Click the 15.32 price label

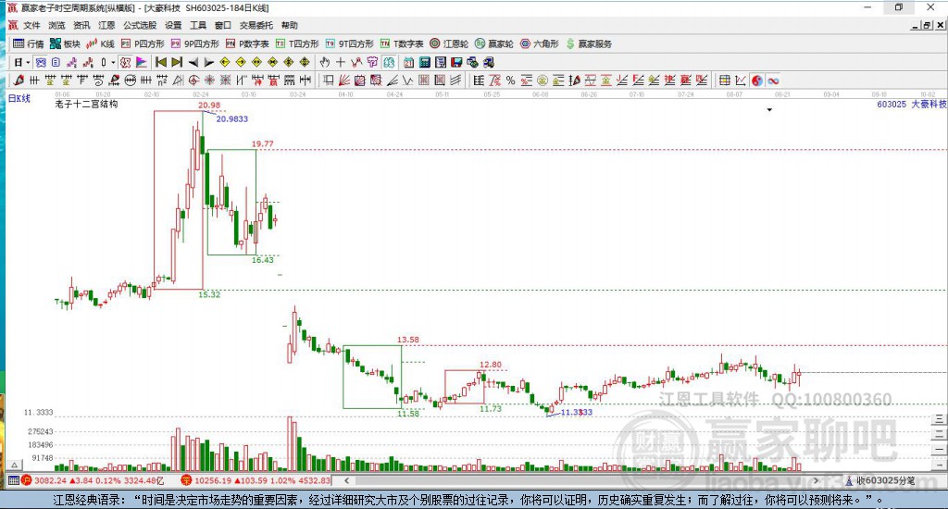[209, 294]
